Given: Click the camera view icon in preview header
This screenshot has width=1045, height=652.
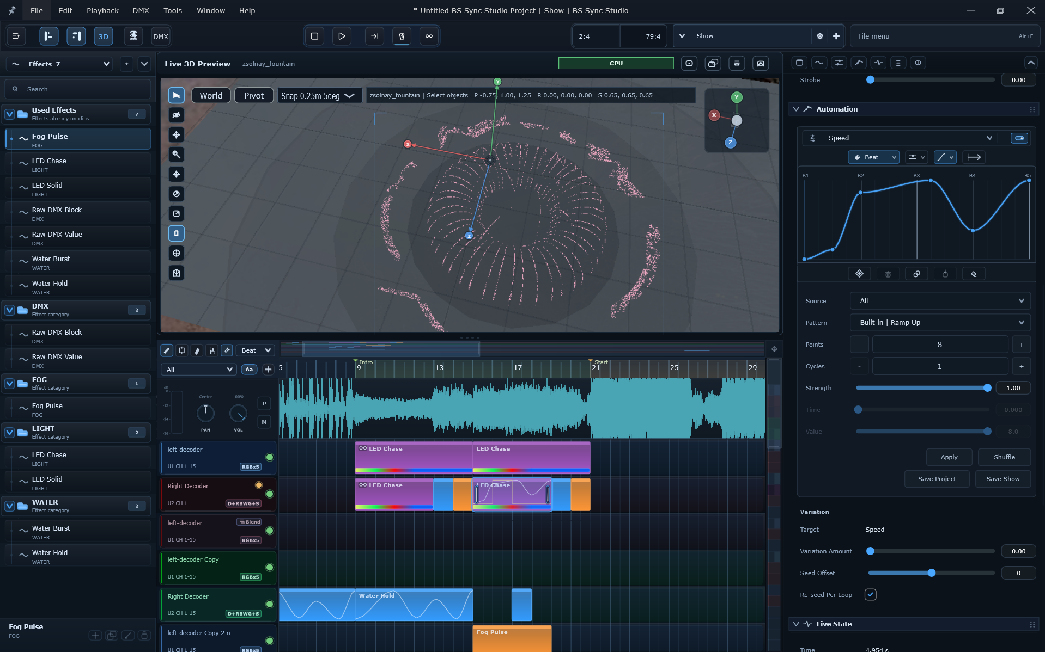Looking at the screenshot, I should pos(689,63).
